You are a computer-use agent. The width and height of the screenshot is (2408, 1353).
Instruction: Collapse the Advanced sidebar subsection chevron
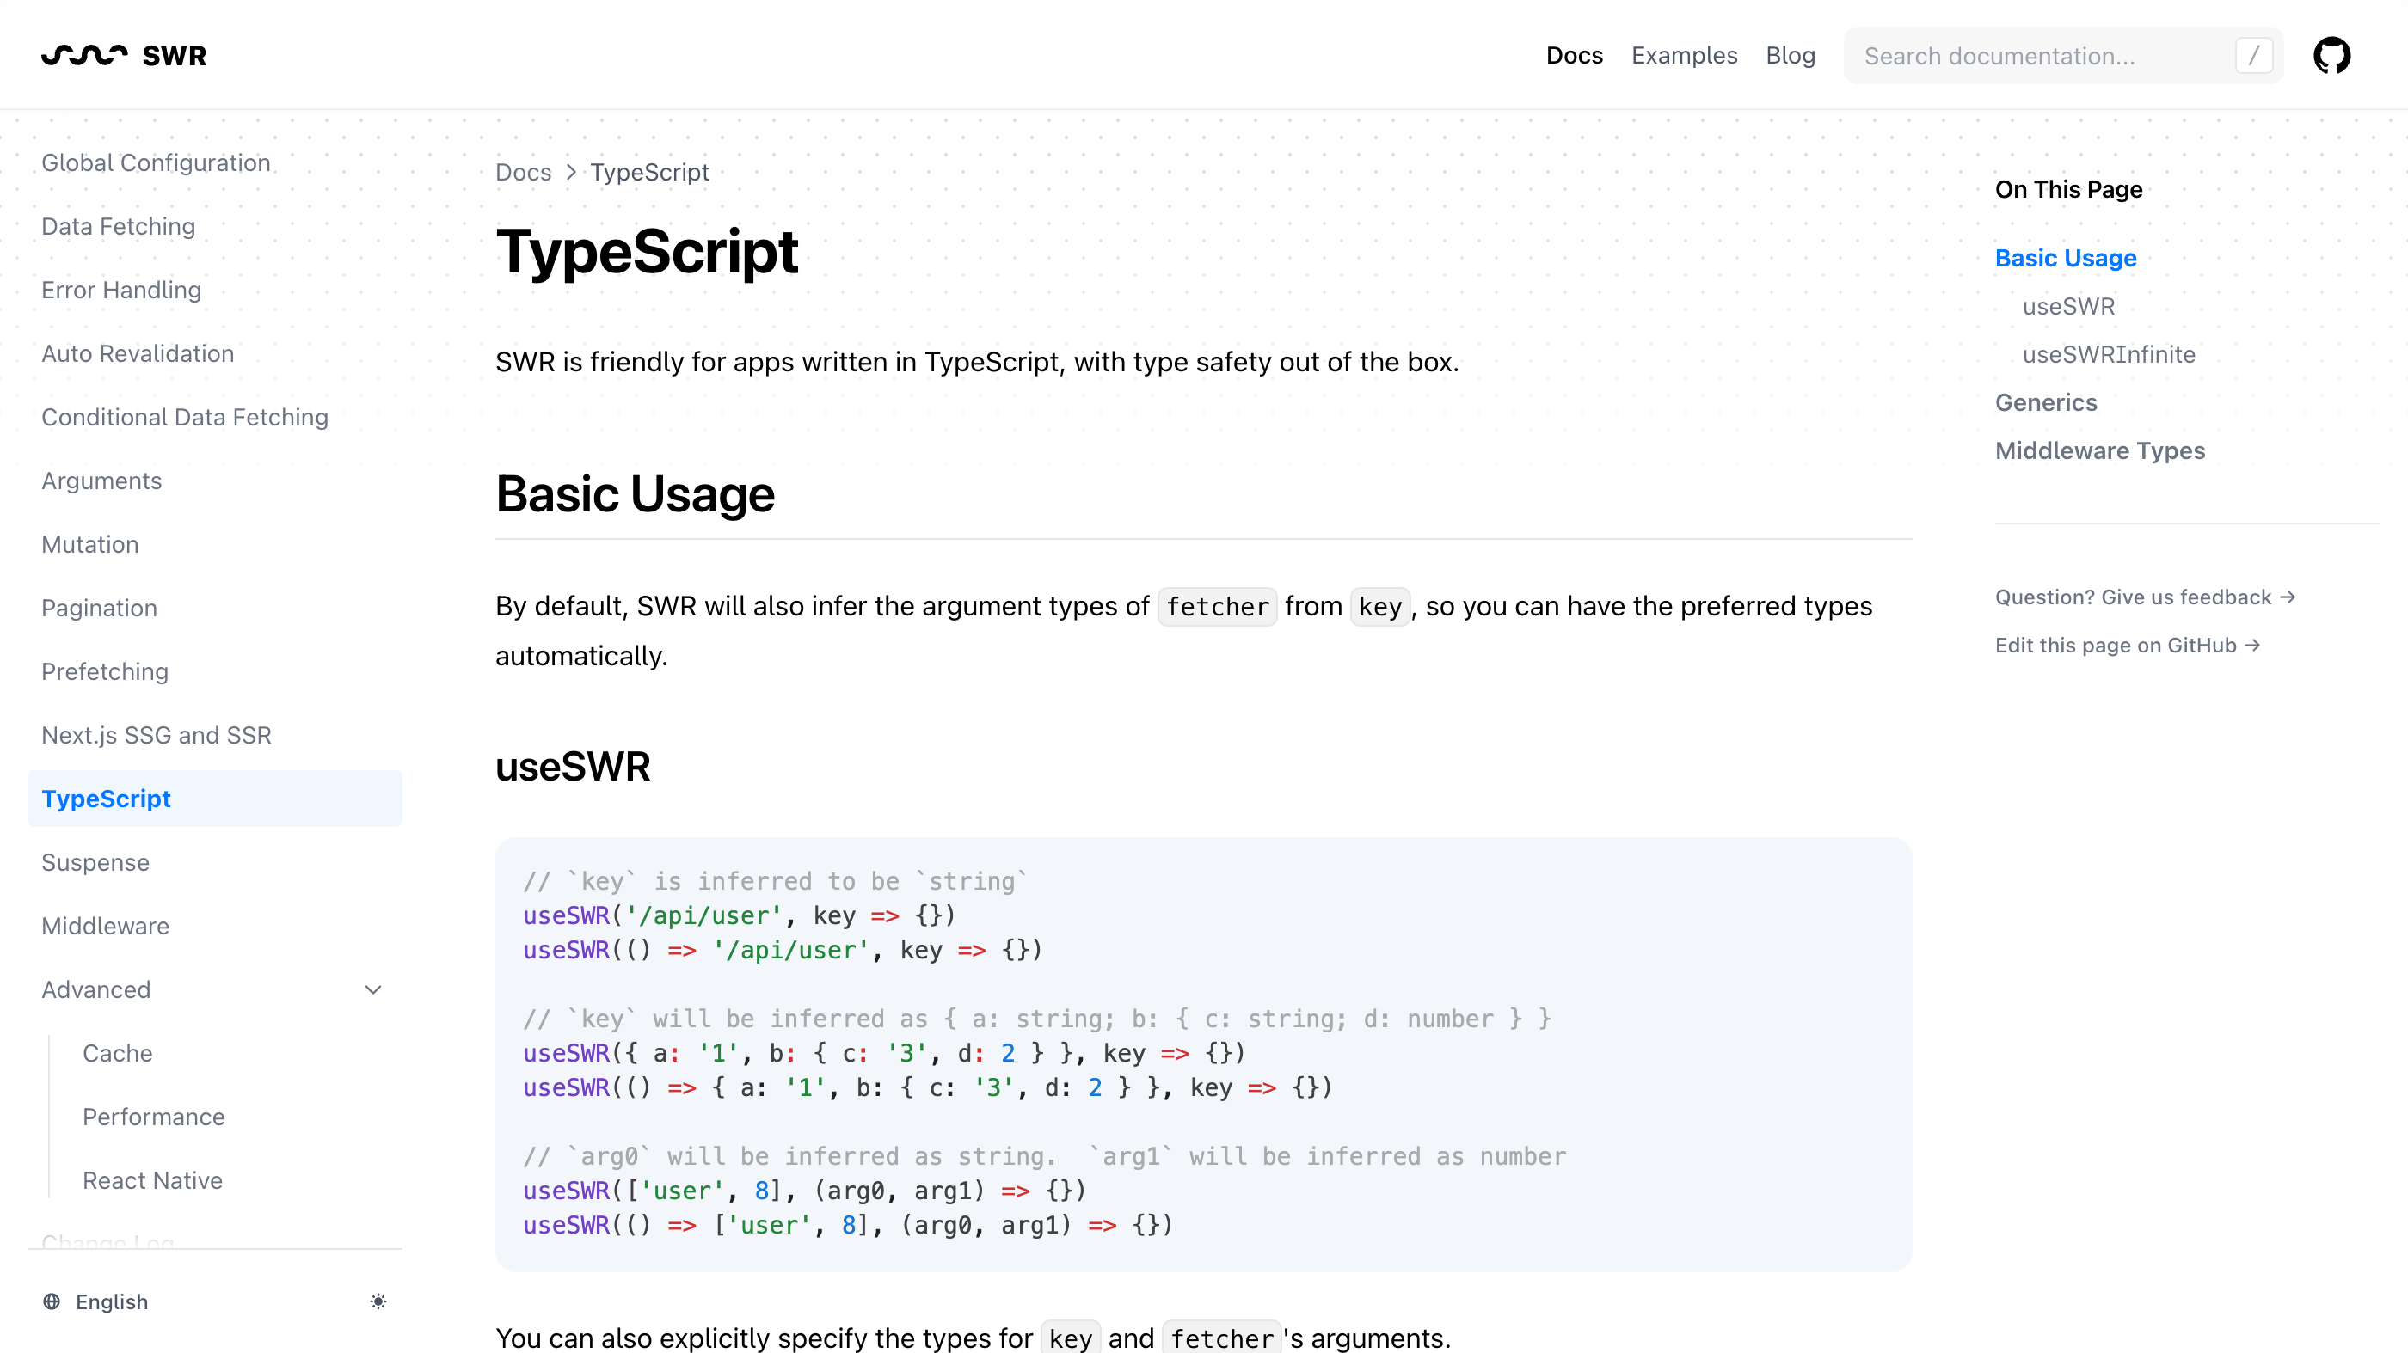click(x=374, y=989)
